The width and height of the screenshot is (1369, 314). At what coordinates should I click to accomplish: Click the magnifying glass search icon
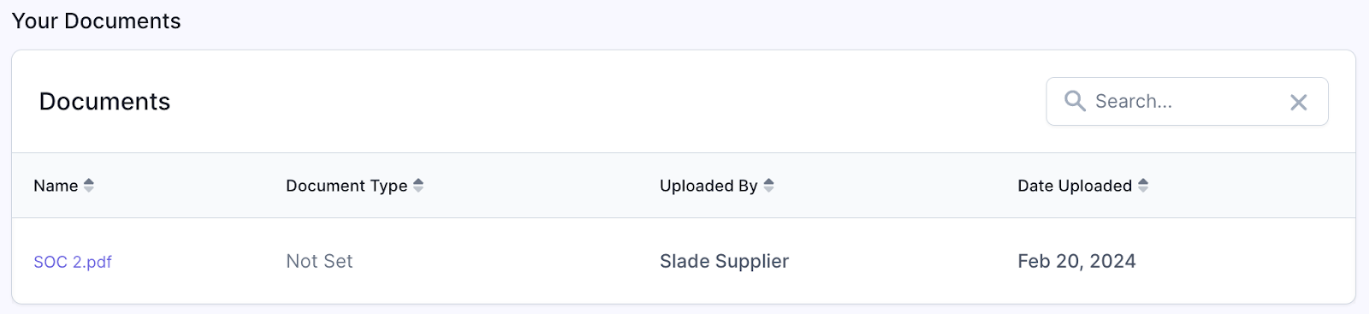tap(1075, 101)
